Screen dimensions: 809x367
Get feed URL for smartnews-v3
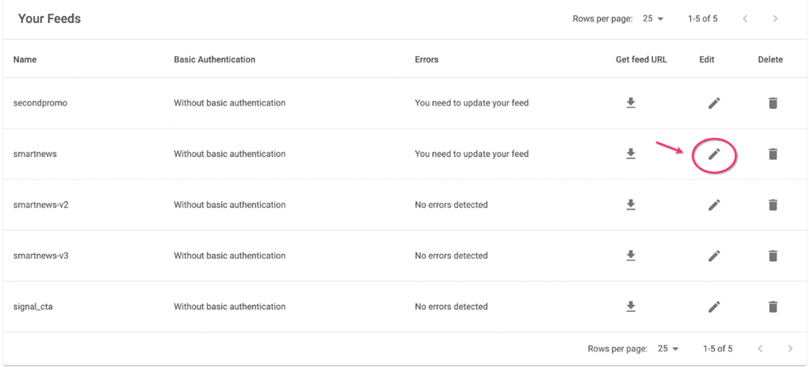pos(631,256)
